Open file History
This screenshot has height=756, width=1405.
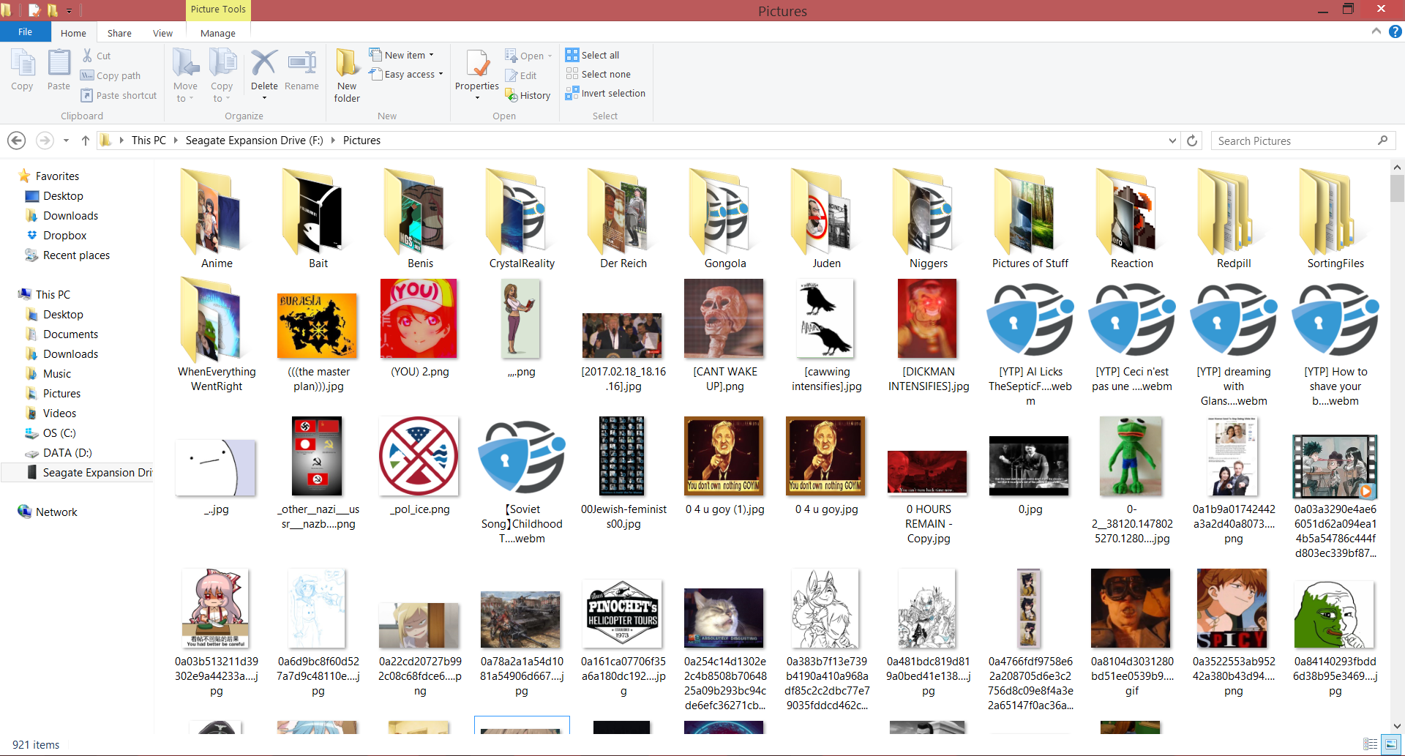pos(528,95)
